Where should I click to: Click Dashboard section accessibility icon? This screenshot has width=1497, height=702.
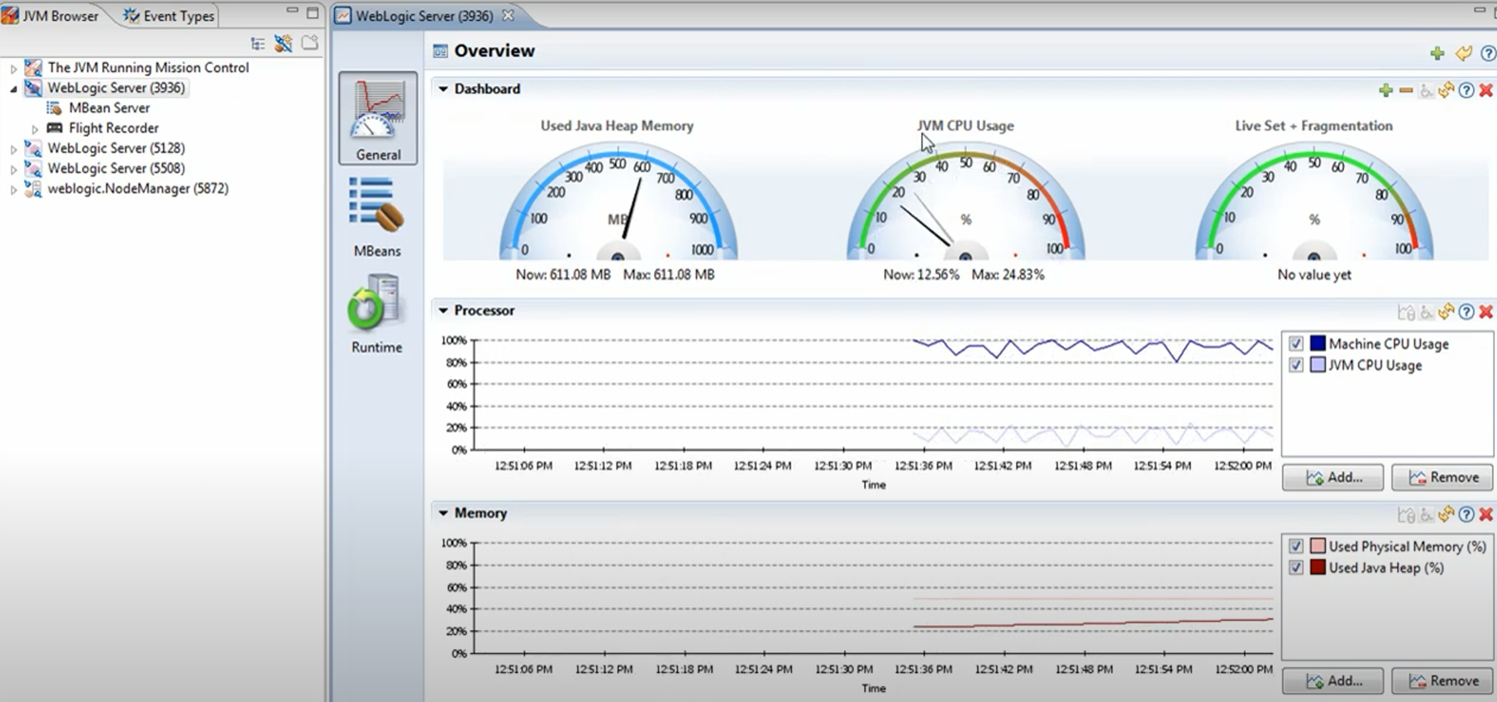(x=1426, y=91)
